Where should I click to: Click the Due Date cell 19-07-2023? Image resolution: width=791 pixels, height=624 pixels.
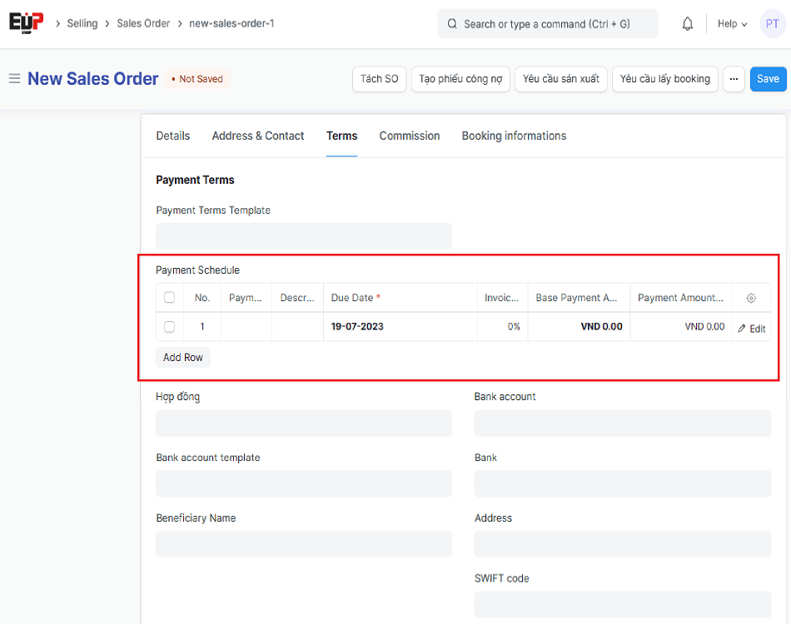(358, 327)
